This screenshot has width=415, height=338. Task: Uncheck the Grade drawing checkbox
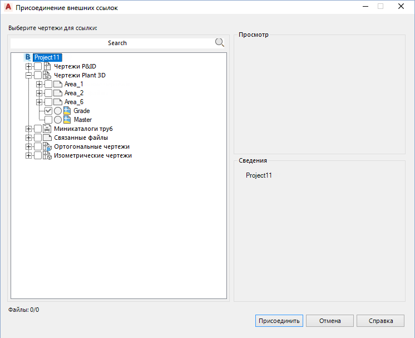click(x=48, y=111)
